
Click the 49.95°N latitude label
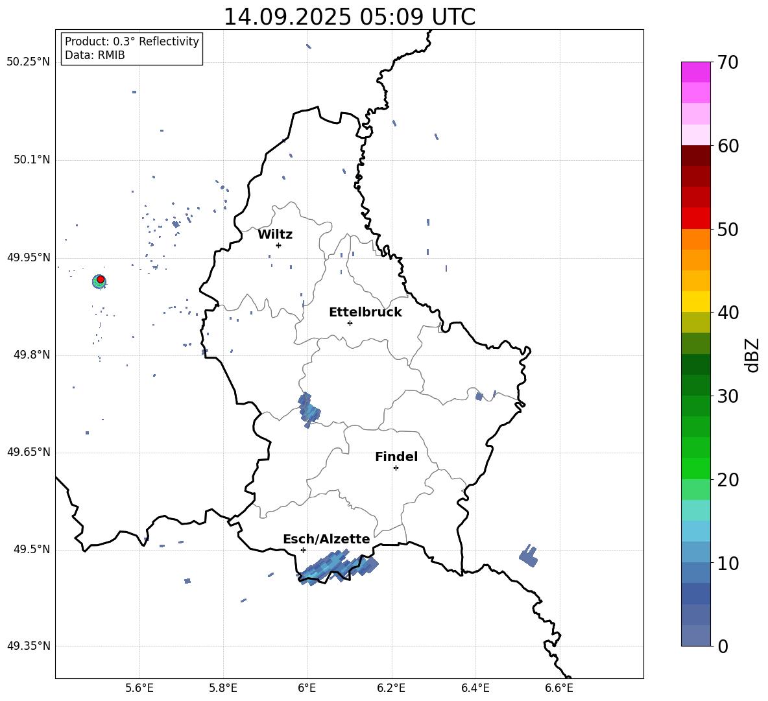coord(29,257)
